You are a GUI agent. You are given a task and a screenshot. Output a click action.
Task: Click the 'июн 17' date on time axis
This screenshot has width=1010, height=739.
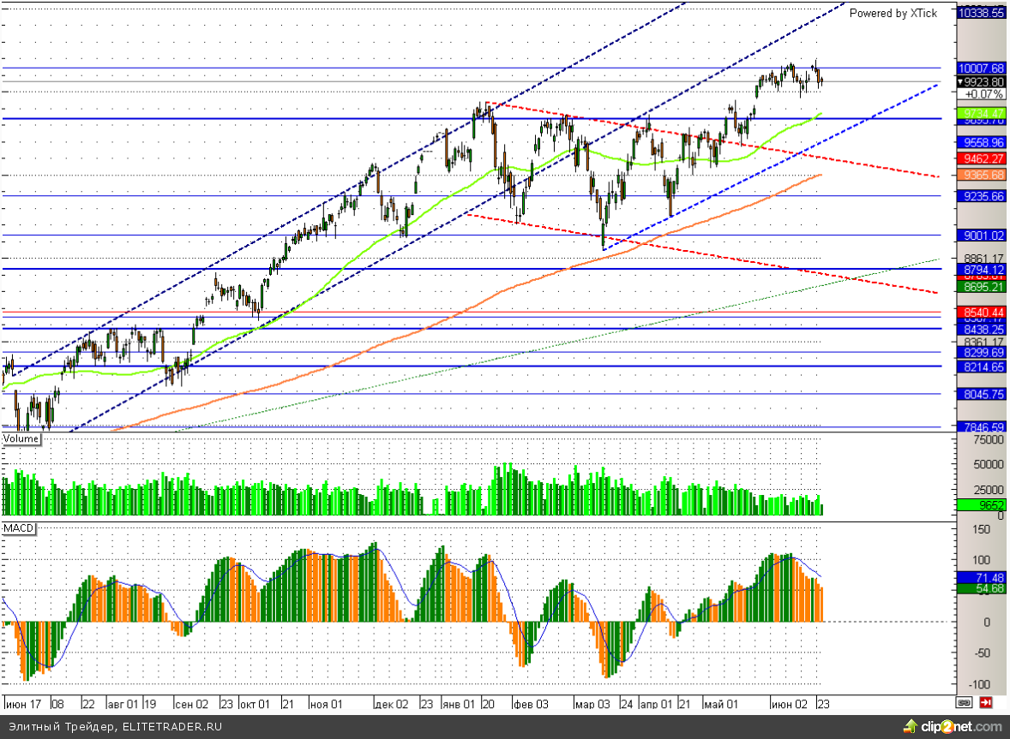coord(23,704)
